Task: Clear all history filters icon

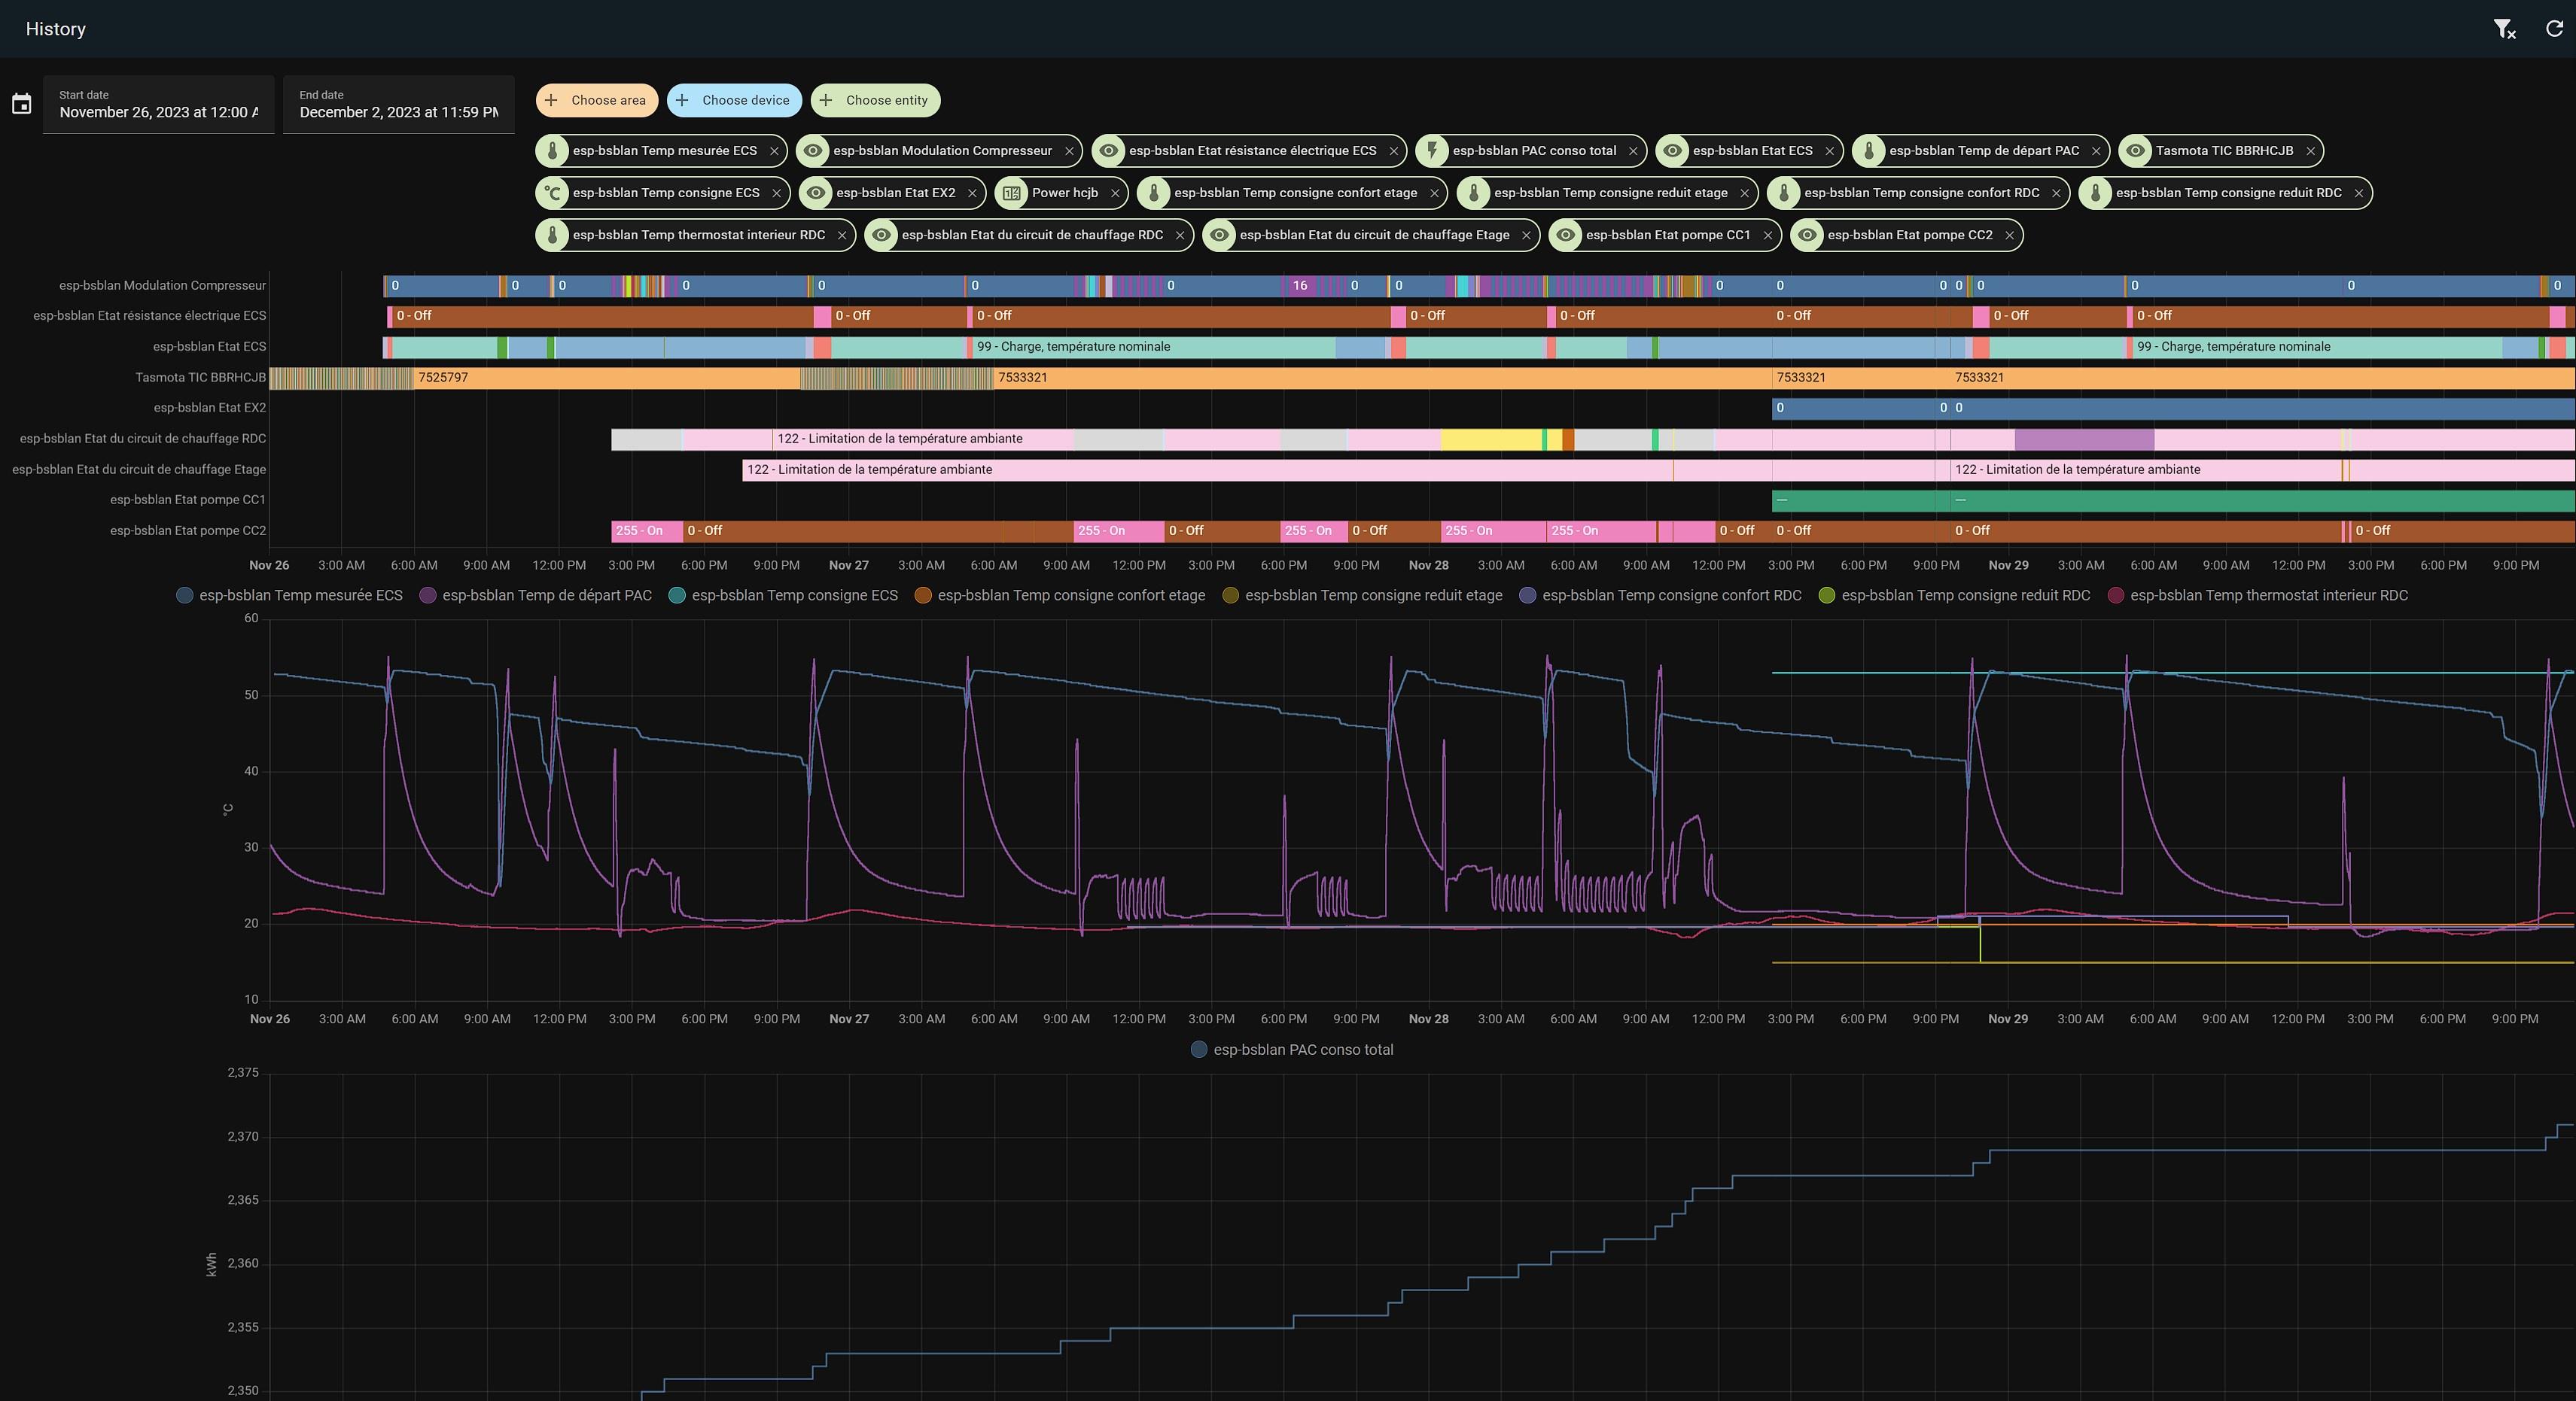Action: tap(2504, 29)
